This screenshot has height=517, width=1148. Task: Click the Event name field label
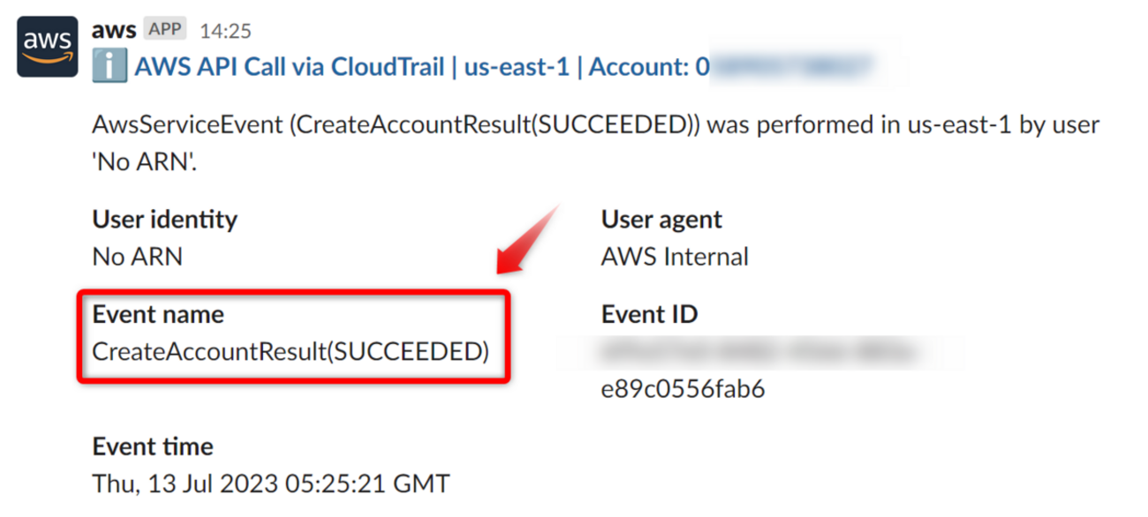pos(158,314)
